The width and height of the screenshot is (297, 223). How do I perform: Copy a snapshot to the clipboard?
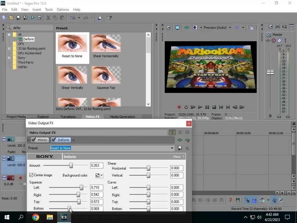pos(251,28)
